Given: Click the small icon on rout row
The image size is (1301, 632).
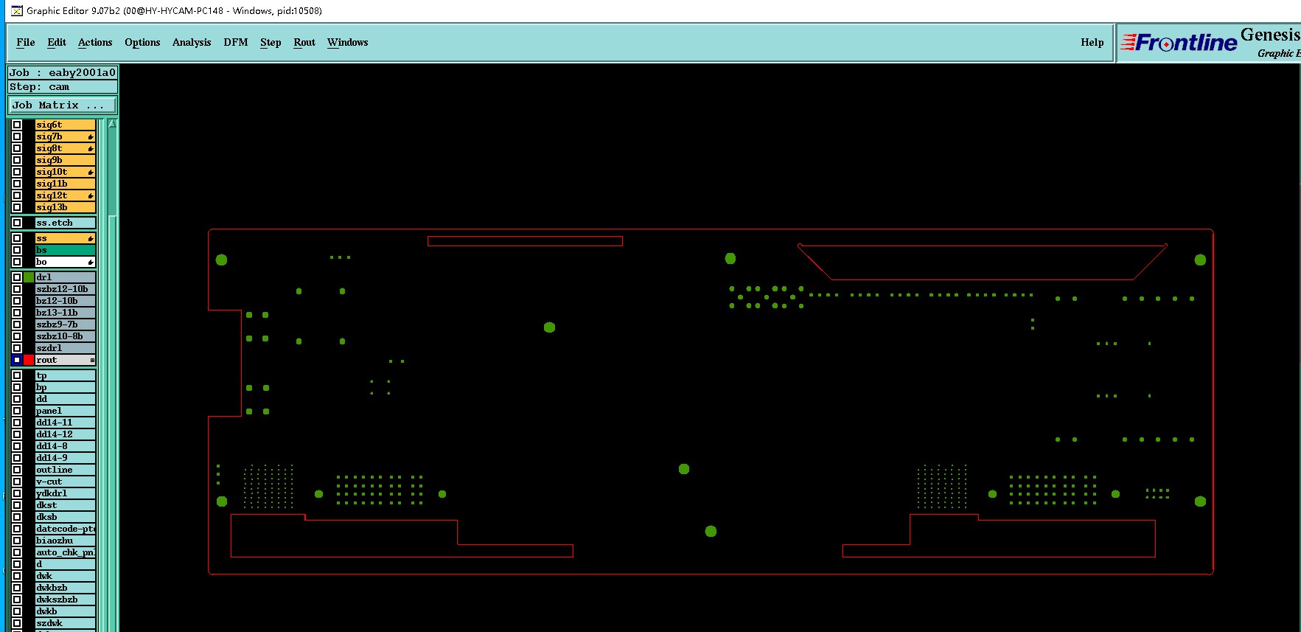Looking at the screenshot, I should (92, 360).
